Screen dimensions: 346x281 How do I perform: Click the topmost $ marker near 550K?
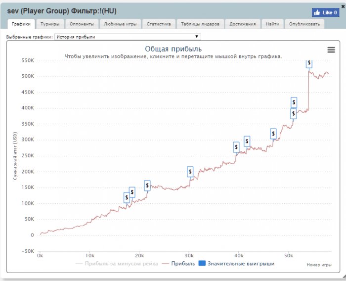pyautogui.click(x=309, y=63)
